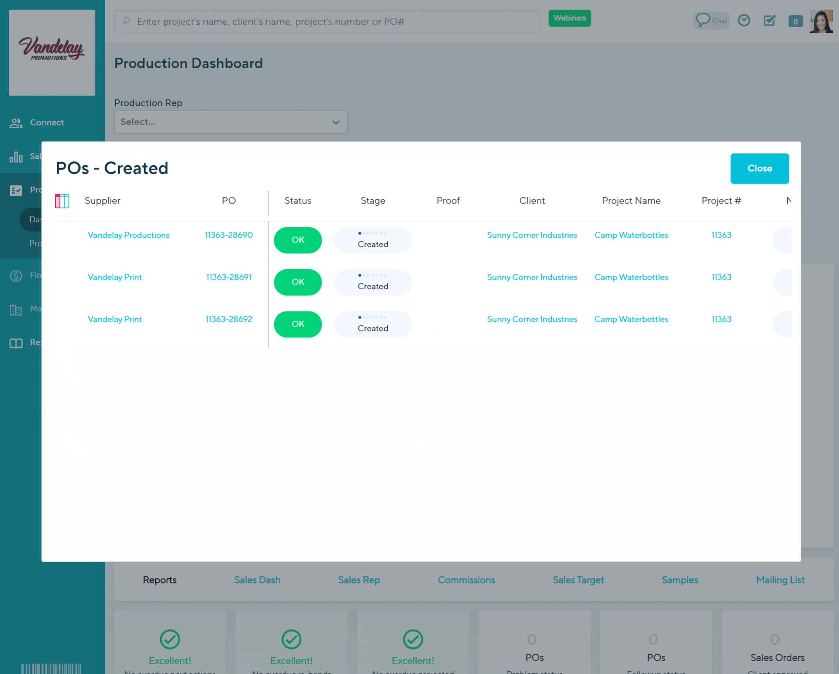Open the clock reminders icon in header

point(744,20)
